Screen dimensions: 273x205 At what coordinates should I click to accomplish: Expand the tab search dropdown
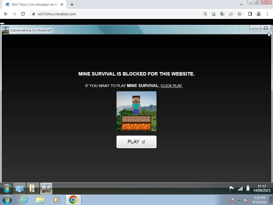(241, 5)
